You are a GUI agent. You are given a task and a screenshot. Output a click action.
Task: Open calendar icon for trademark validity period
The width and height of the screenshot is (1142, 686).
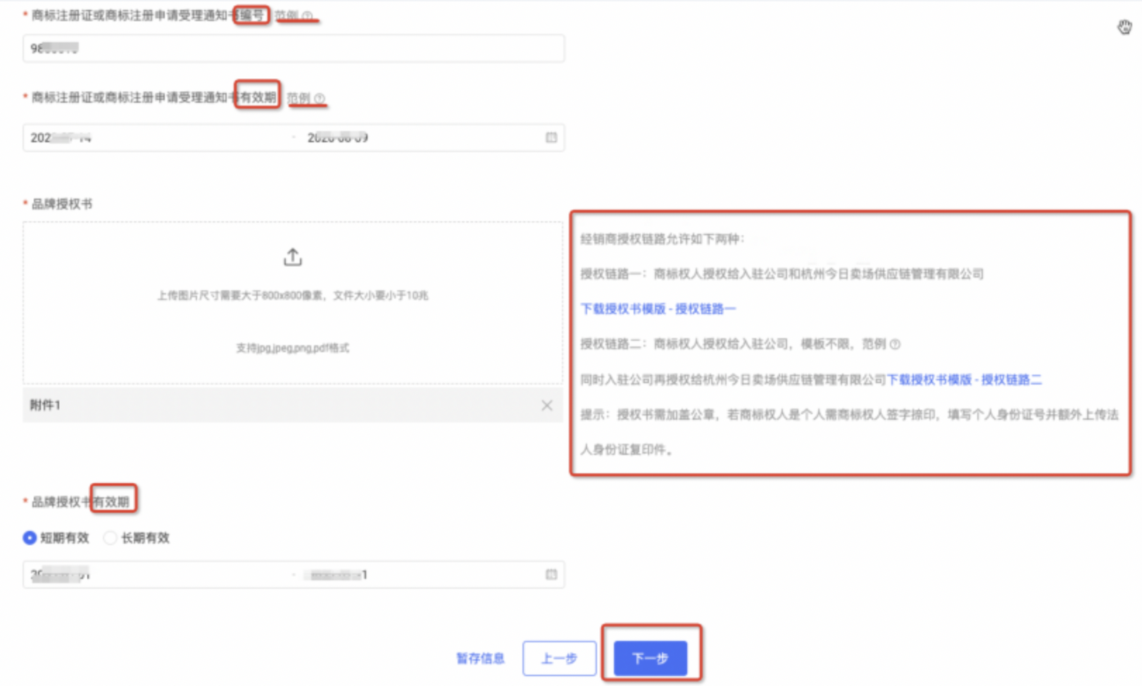point(551,137)
